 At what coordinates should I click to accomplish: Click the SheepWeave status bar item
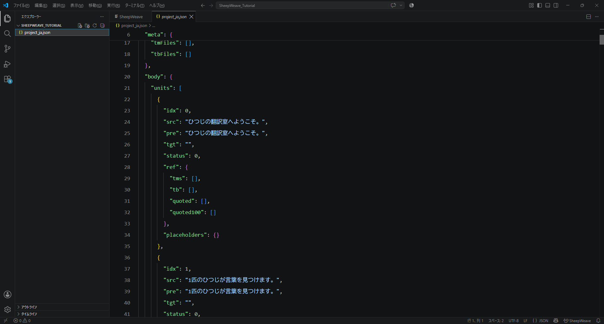pyautogui.click(x=577, y=321)
